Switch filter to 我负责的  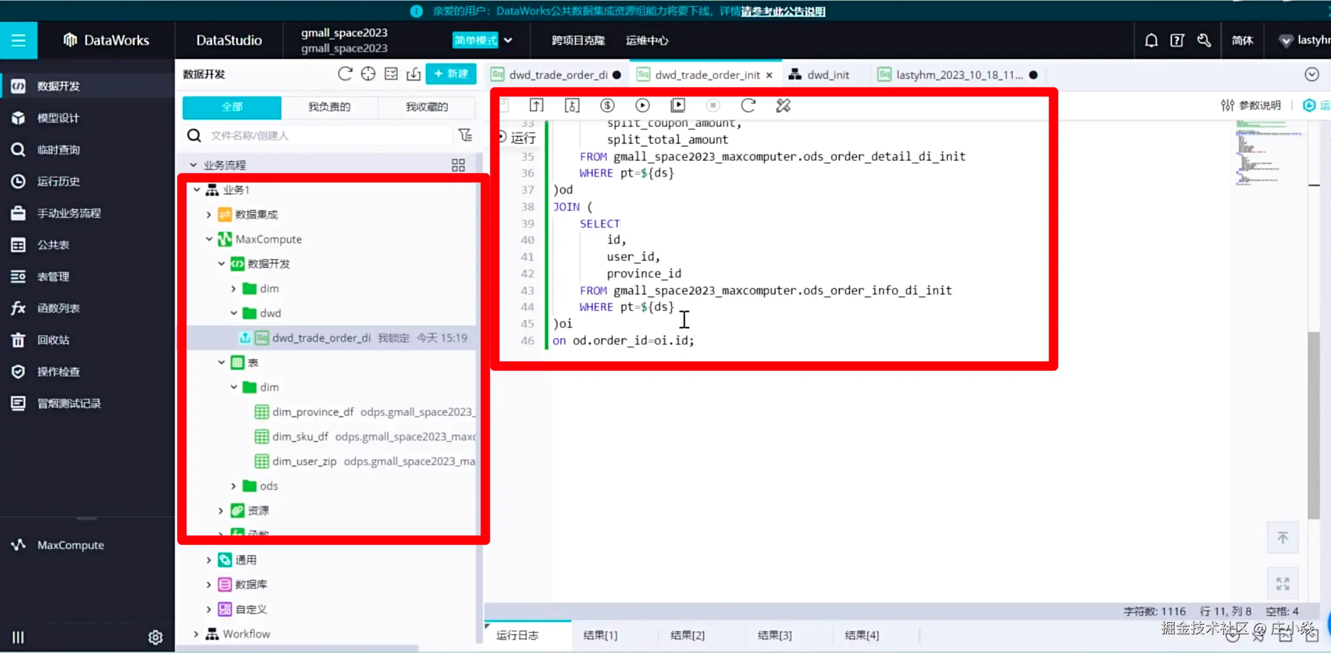coord(329,107)
